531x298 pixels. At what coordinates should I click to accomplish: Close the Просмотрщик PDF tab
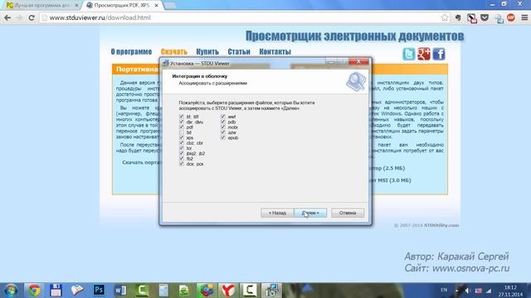157,6
